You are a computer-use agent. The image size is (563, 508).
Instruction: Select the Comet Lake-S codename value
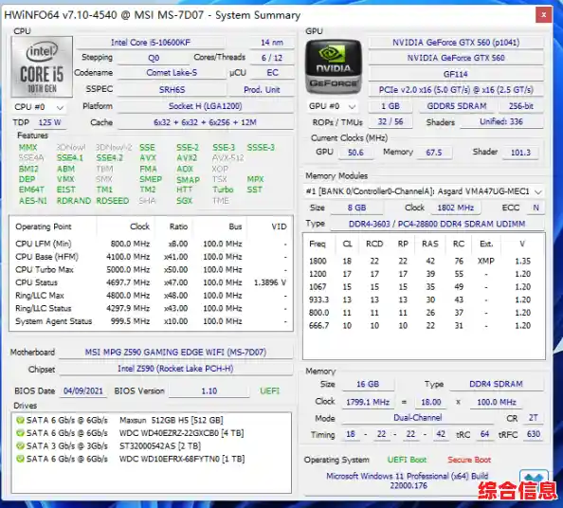pos(172,73)
